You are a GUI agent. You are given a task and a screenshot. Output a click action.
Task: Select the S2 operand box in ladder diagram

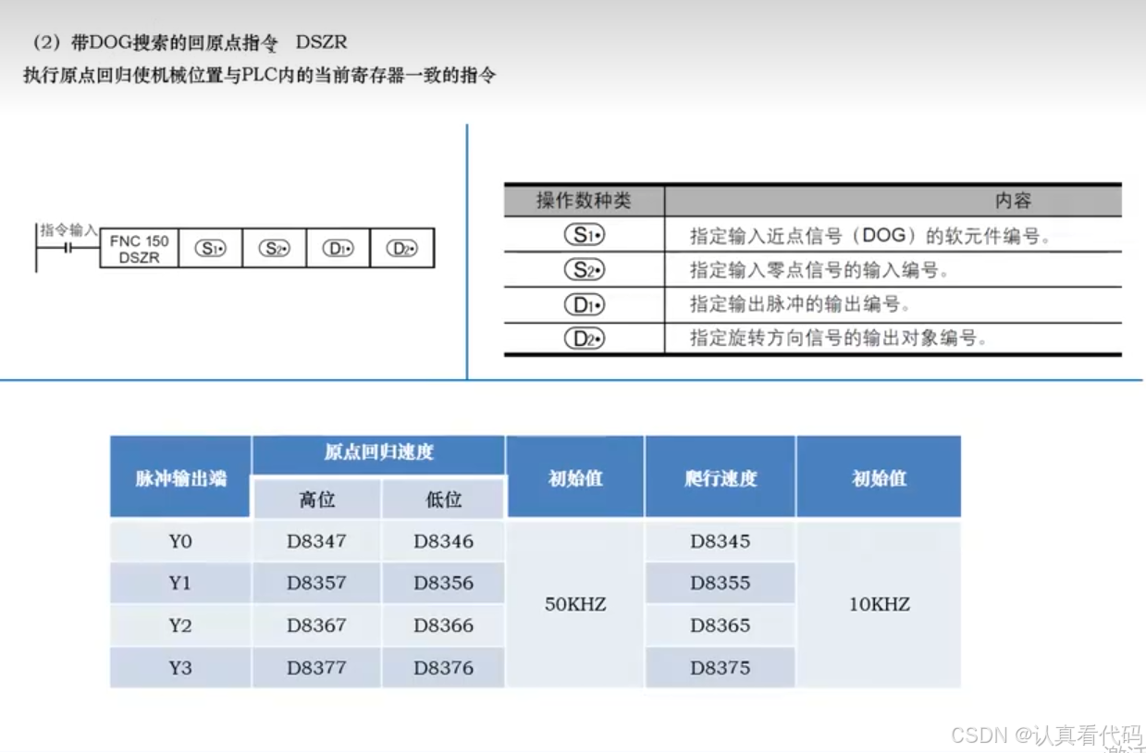pyautogui.click(x=274, y=249)
